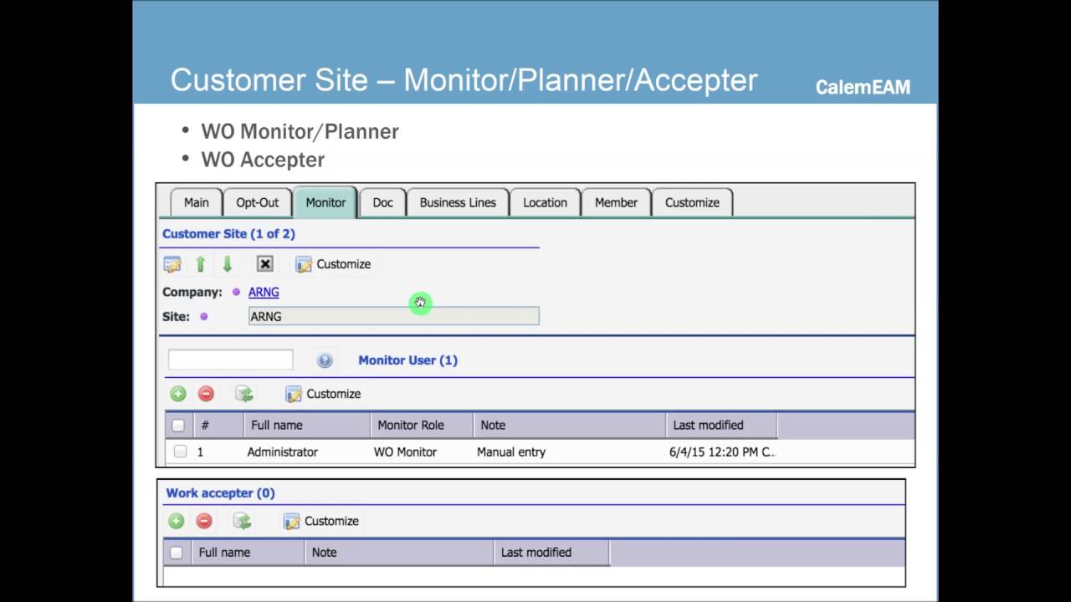Click the search help icon beside Monitor User

coord(325,360)
